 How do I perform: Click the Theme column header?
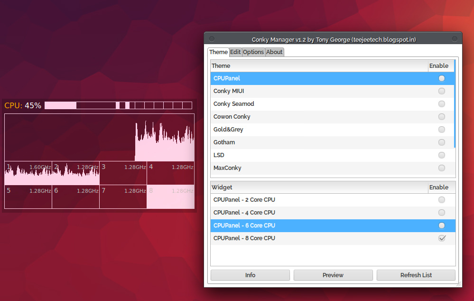(x=319, y=66)
